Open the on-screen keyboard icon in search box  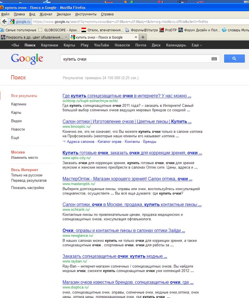[214, 59]
